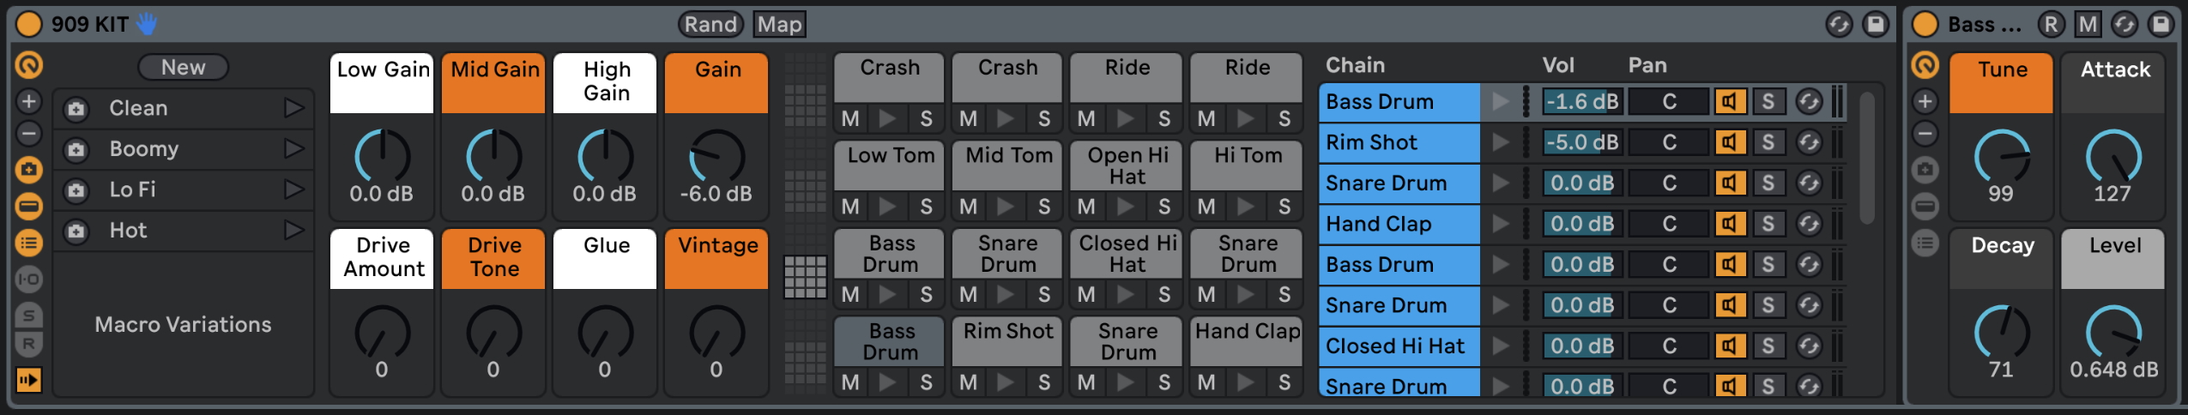
Task: Mute the Low Tom pad
Action: coord(850,207)
